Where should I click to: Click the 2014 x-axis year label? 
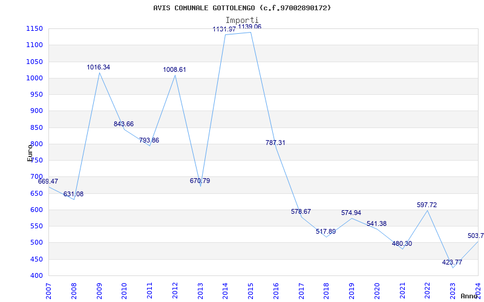tap(225, 291)
